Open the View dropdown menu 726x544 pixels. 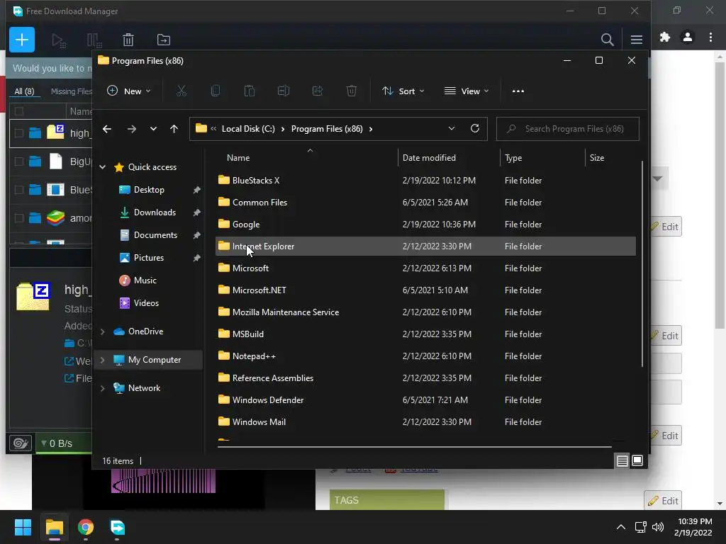pyautogui.click(x=467, y=91)
